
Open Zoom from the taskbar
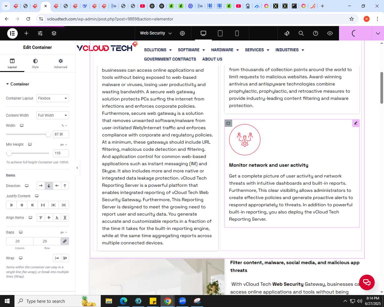182,301
